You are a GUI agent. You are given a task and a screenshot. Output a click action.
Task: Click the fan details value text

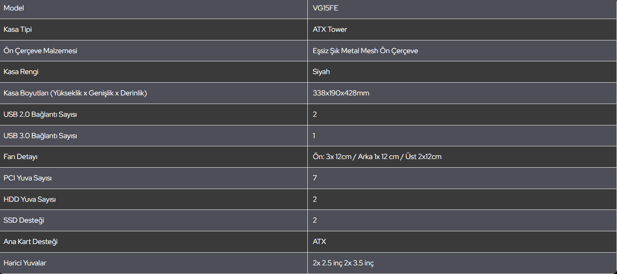(377, 157)
